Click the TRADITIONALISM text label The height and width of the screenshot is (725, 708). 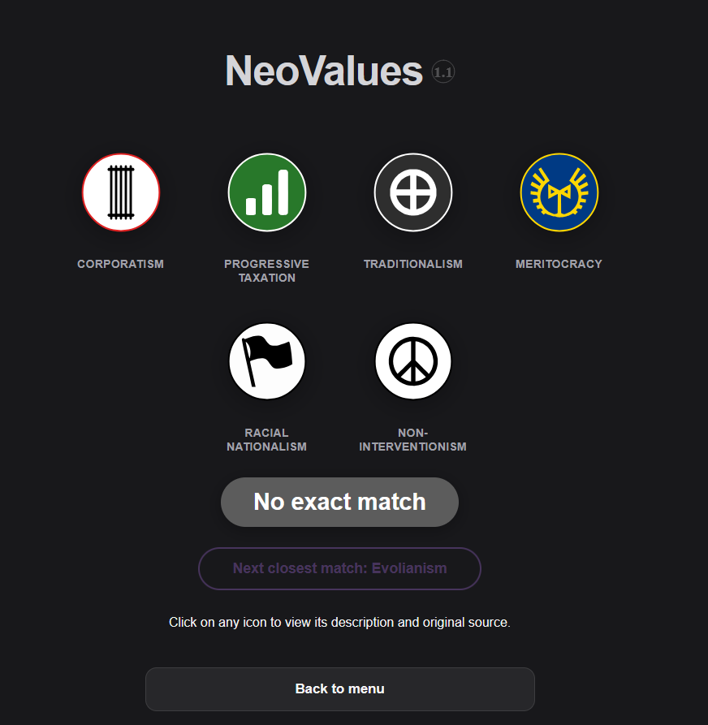413,264
